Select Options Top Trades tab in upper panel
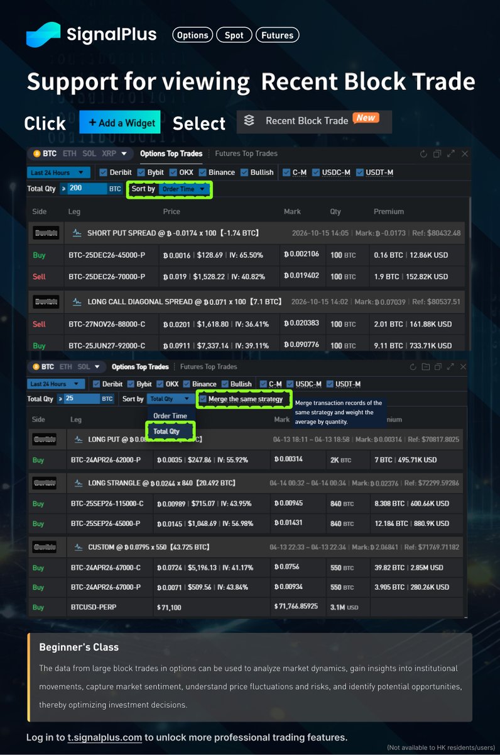 (x=171, y=154)
